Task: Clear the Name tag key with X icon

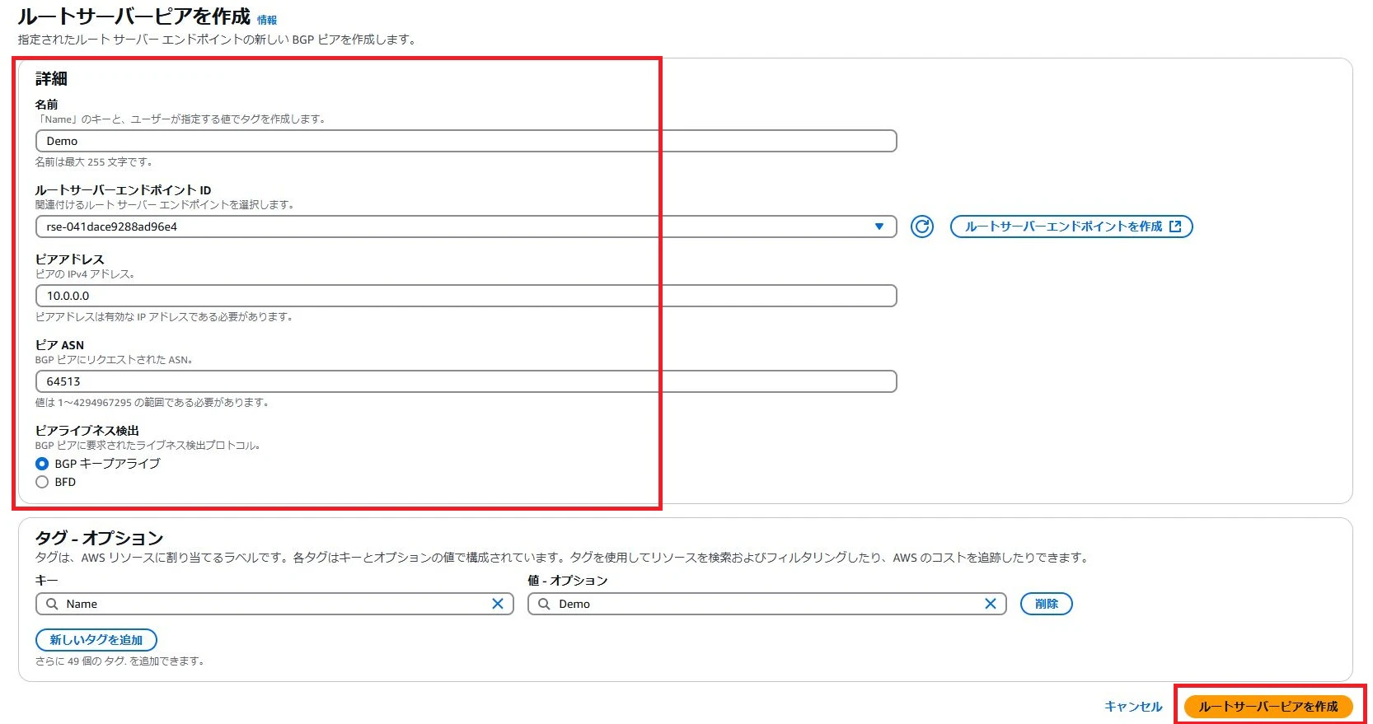Action: 498,604
